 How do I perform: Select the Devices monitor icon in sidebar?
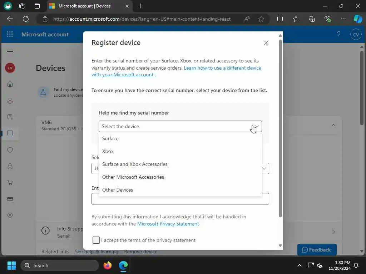10,133
